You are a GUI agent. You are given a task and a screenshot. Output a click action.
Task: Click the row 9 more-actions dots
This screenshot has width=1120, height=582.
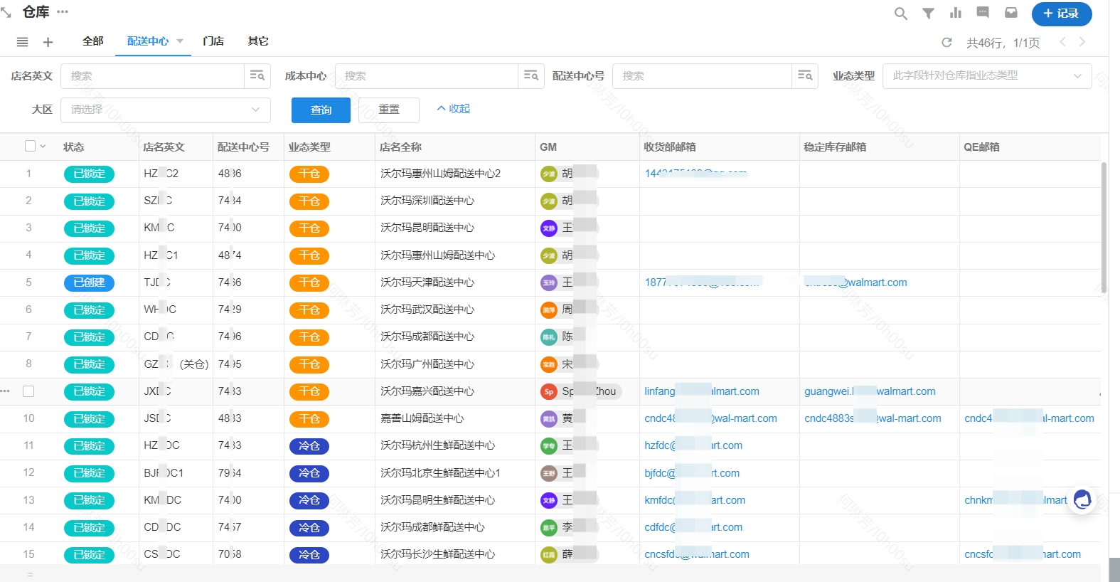coord(6,391)
